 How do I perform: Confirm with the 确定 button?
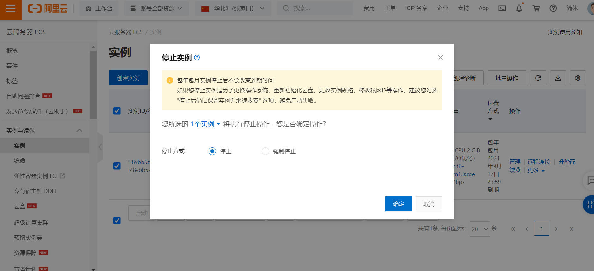[x=399, y=204]
